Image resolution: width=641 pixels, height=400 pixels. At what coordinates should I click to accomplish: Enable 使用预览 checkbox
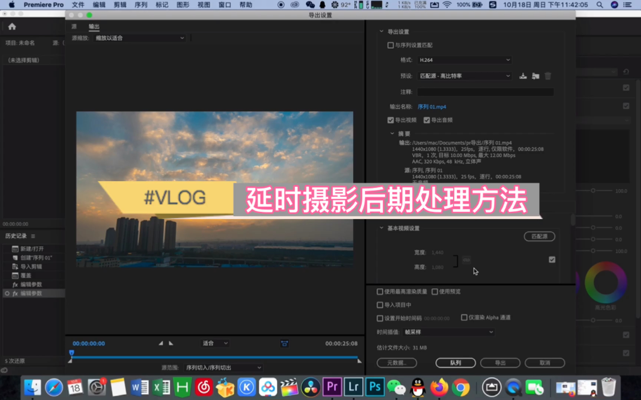tap(435, 291)
